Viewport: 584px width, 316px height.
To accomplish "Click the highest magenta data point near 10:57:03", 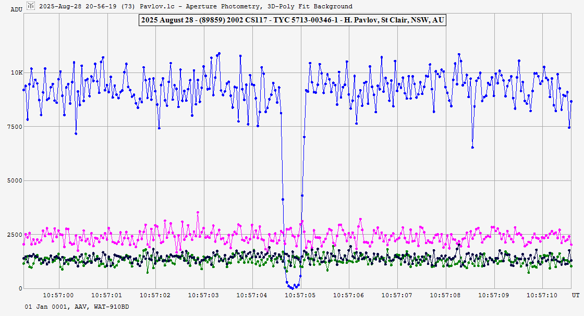I will tap(198, 213).
